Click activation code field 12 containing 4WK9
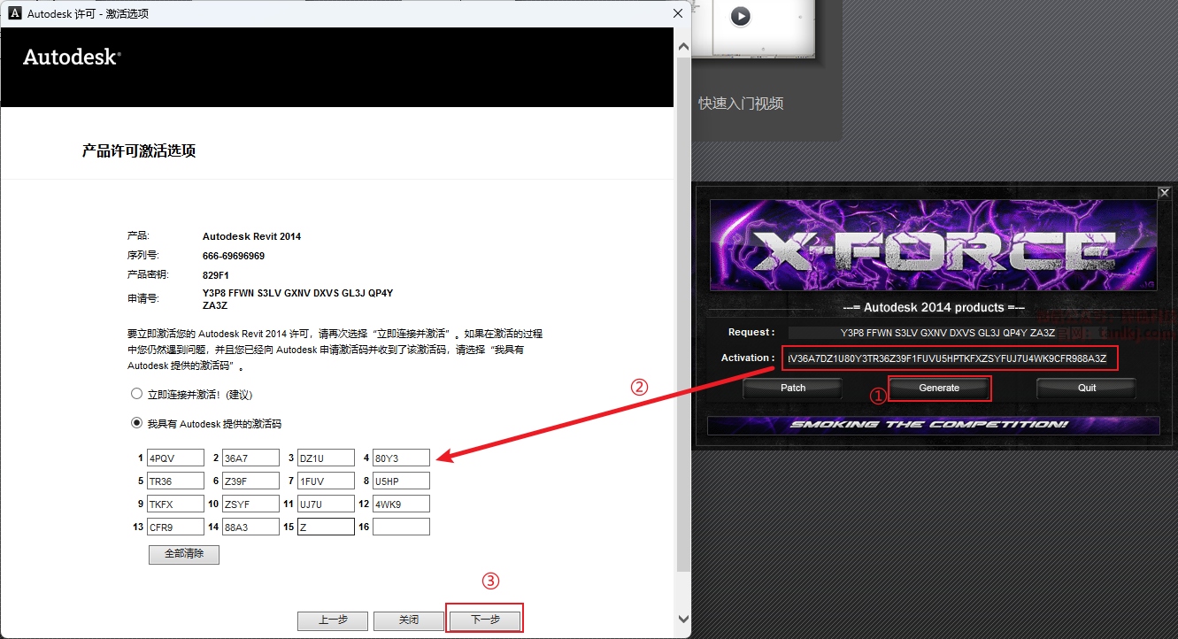The image size is (1178, 639). click(401, 504)
